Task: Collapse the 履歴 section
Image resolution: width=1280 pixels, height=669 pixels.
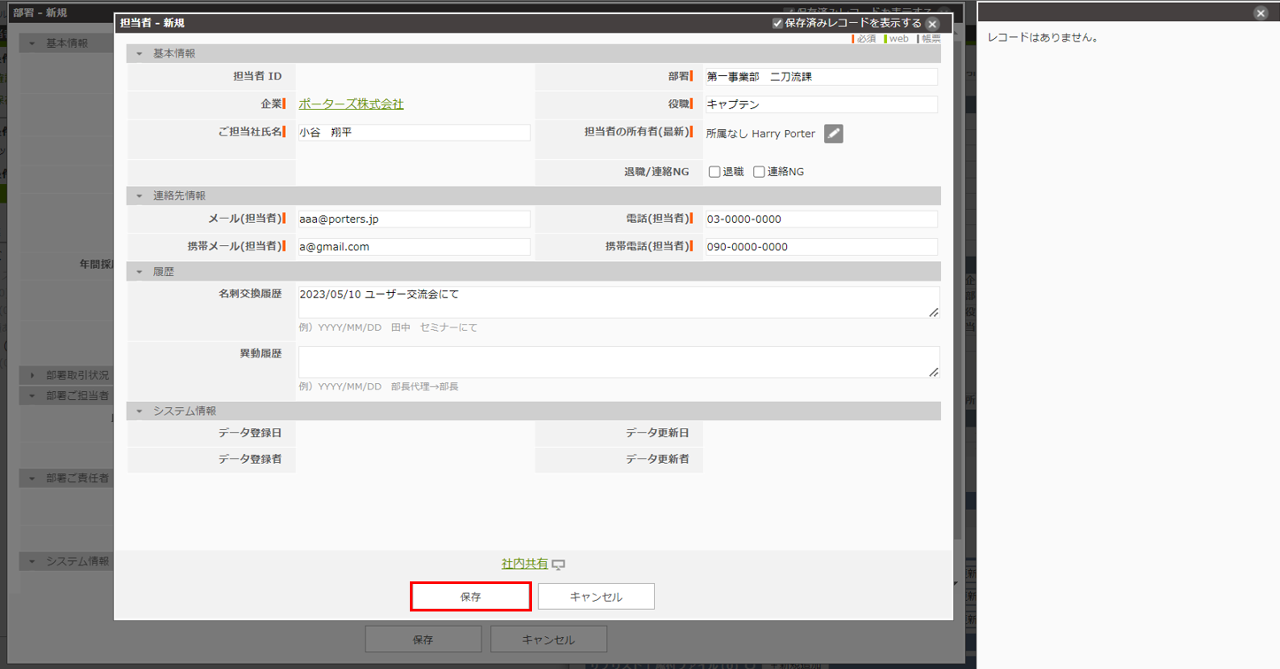Action: 139,272
